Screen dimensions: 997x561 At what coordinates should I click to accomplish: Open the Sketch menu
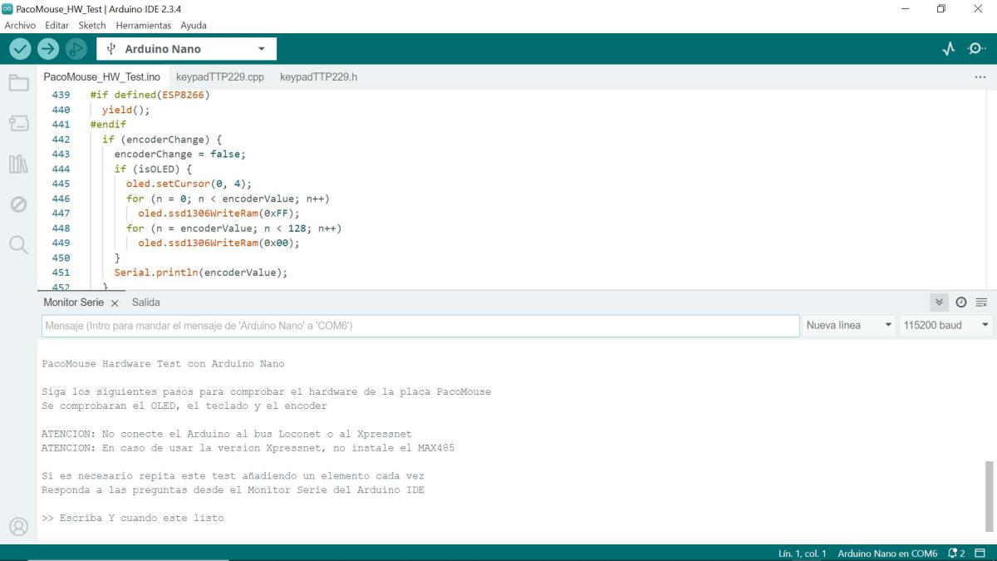point(92,26)
